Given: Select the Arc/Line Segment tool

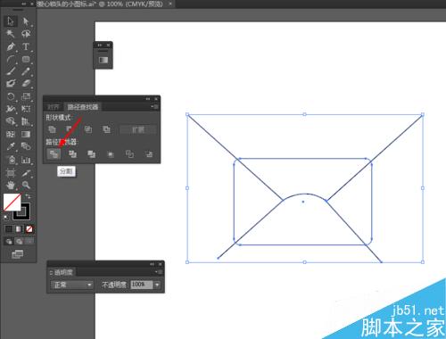Looking at the screenshot, I should point(11,59).
